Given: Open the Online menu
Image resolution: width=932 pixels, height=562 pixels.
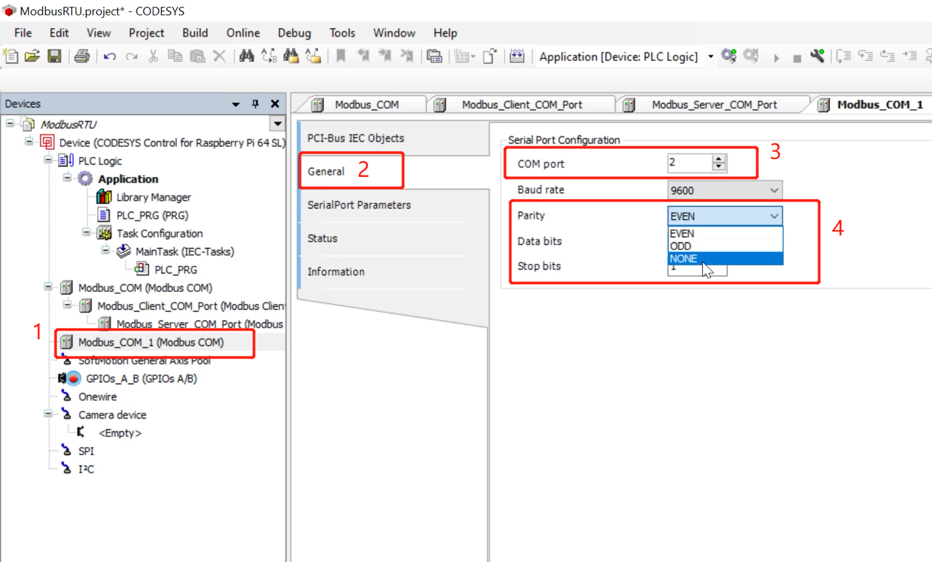Looking at the screenshot, I should (x=243, y=33).
